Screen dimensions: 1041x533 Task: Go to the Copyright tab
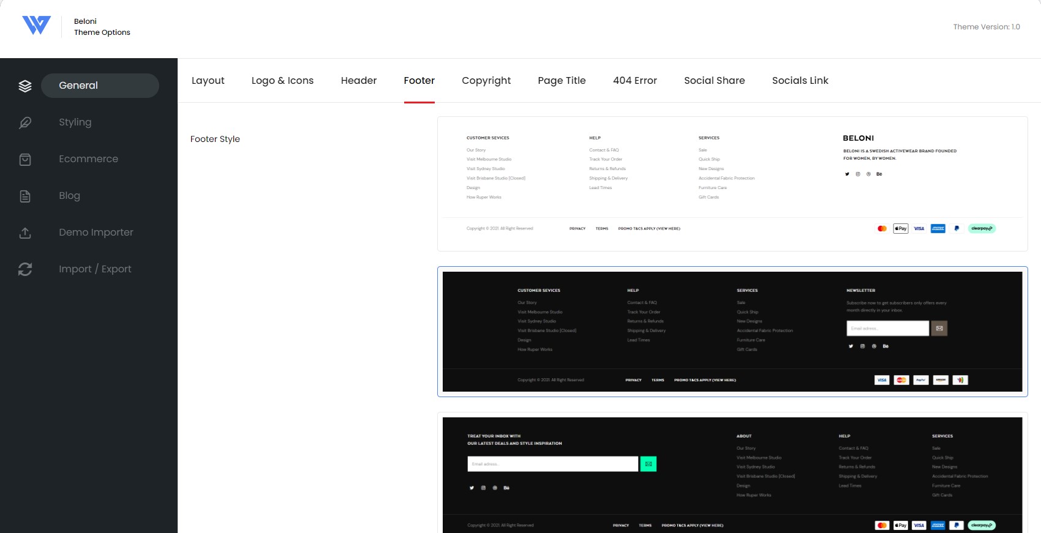tap(486, 81)
